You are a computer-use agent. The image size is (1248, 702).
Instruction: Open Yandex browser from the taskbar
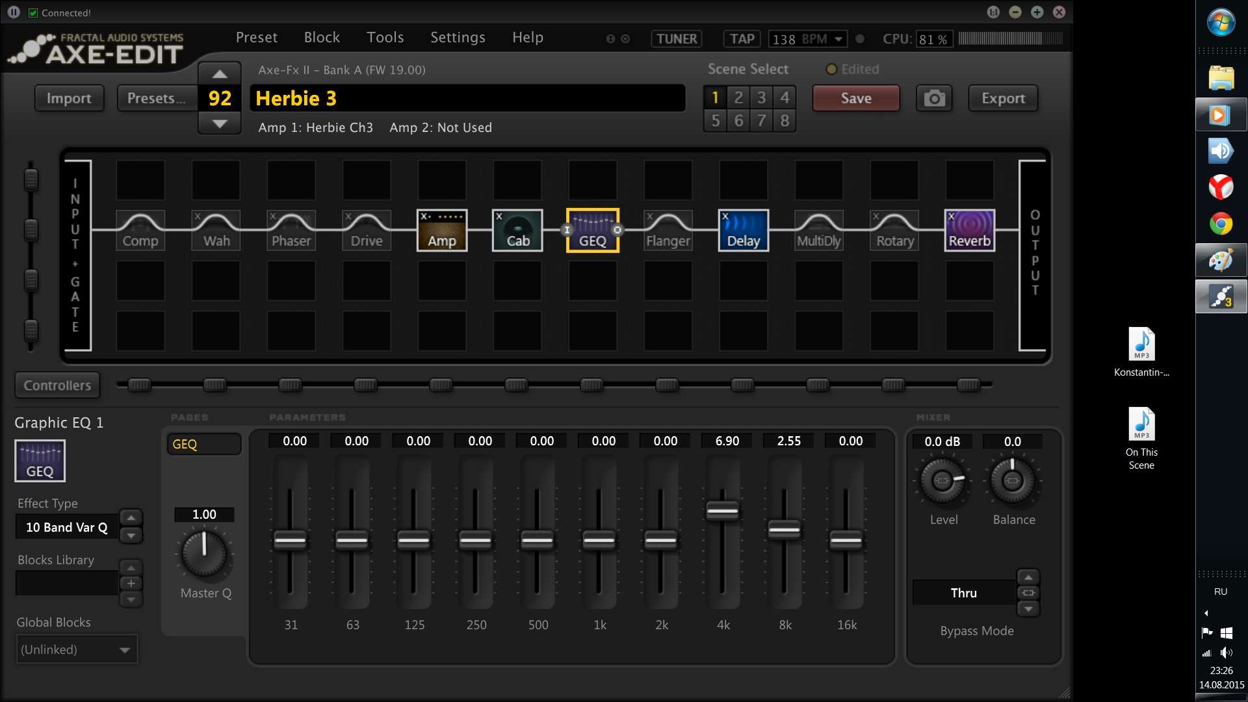click(x=1221, y=187)
